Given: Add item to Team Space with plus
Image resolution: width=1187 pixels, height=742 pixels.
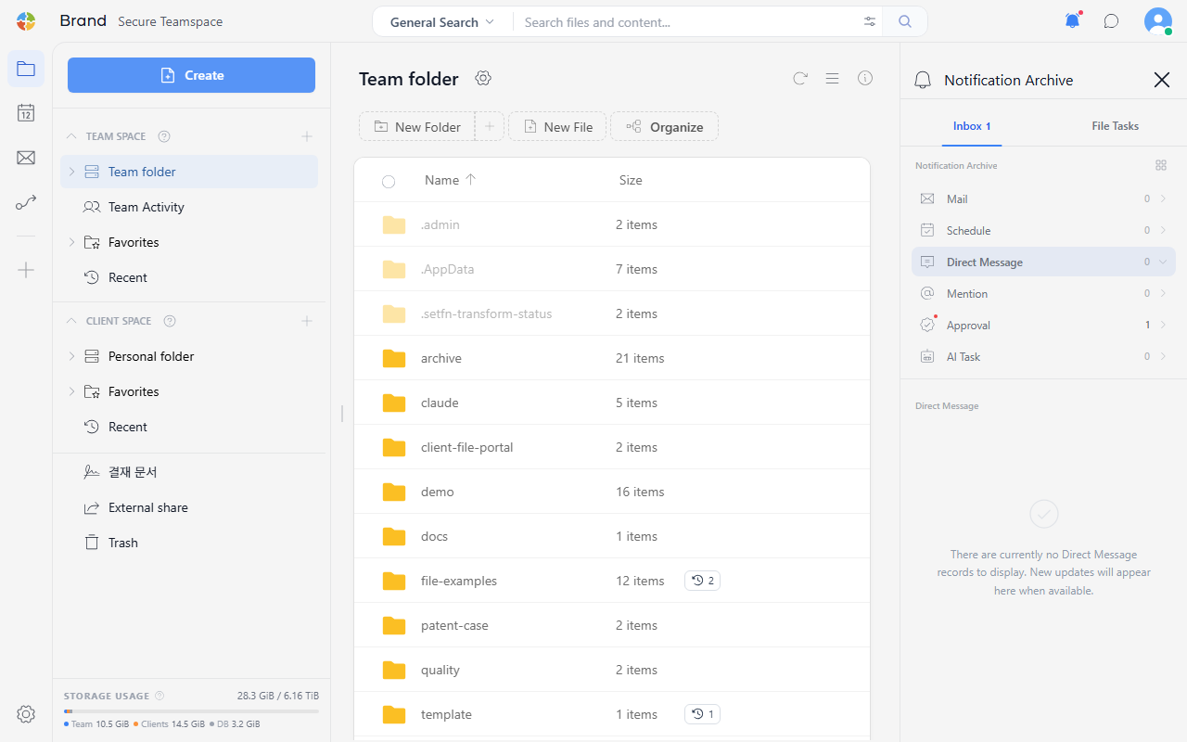Looking at the screenshot, I should (x=307, y=136).
